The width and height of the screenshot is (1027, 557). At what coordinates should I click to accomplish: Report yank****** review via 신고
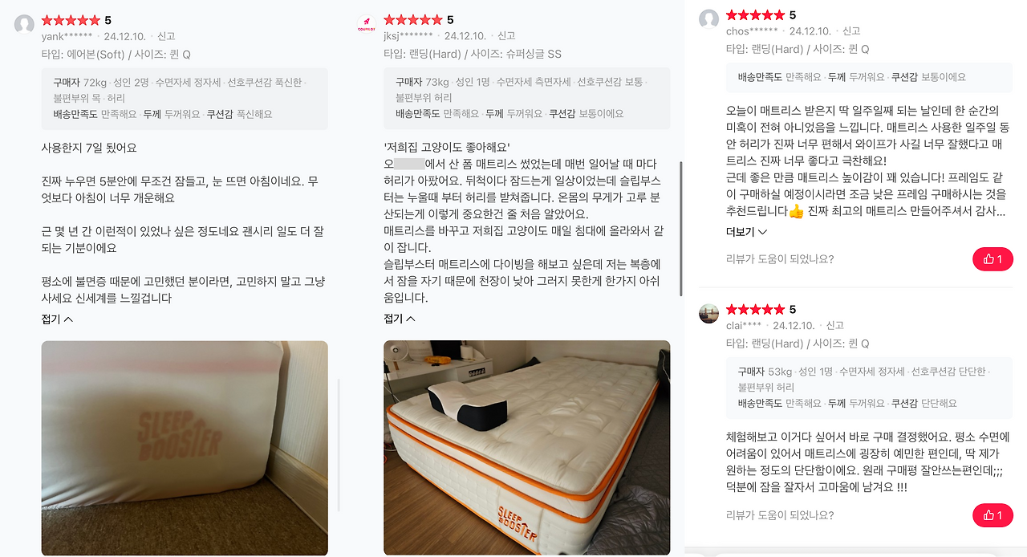166,36
